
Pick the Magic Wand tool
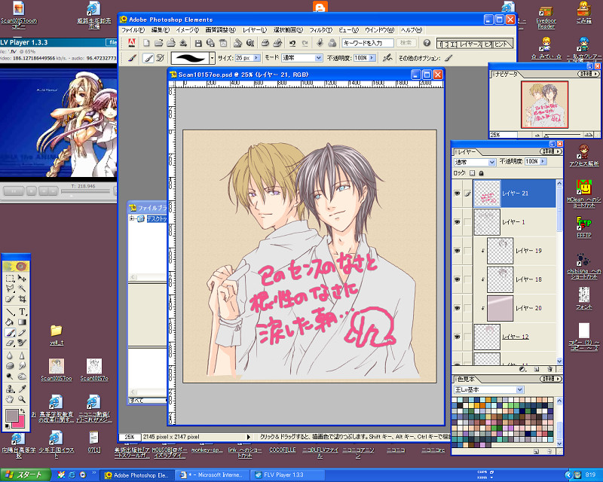[x=22, y=288]
